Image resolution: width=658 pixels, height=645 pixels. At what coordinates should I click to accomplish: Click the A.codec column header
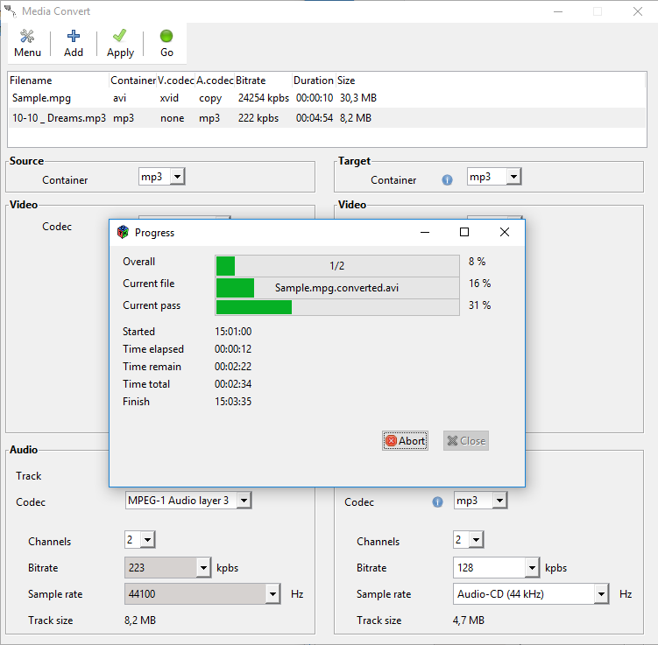coord(215,80)
